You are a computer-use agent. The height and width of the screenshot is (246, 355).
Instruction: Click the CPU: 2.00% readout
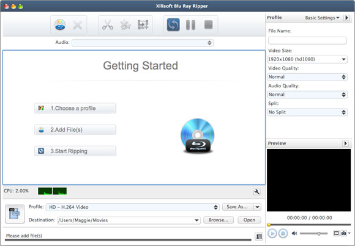pos(16,191)
